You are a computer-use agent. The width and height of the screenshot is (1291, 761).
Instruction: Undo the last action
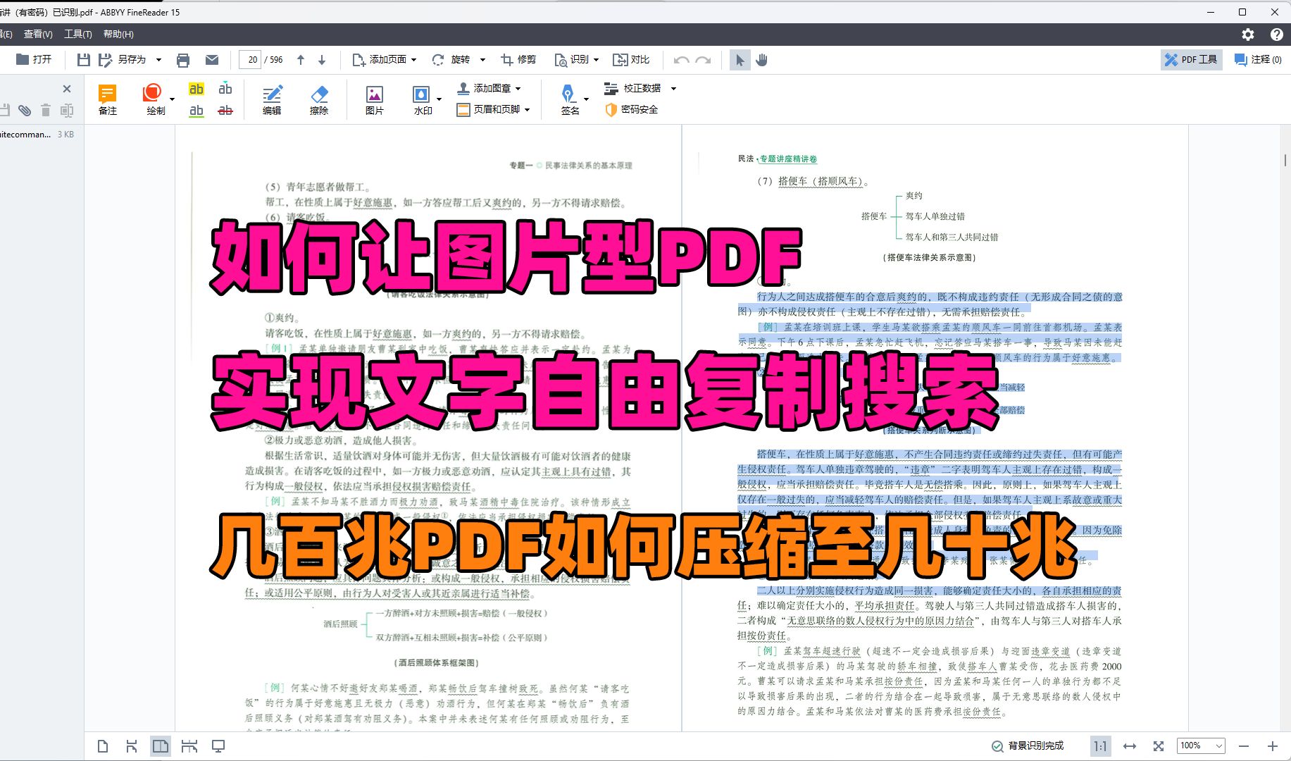(x=681, y=60)
